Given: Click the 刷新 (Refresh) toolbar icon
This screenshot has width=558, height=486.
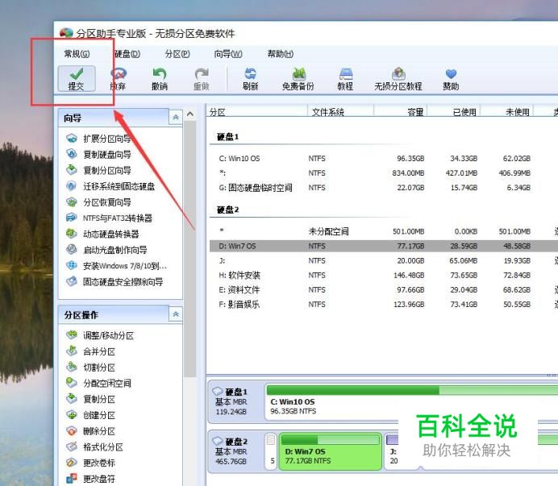Looking at the screenshot, I should (x=250, y=73).
